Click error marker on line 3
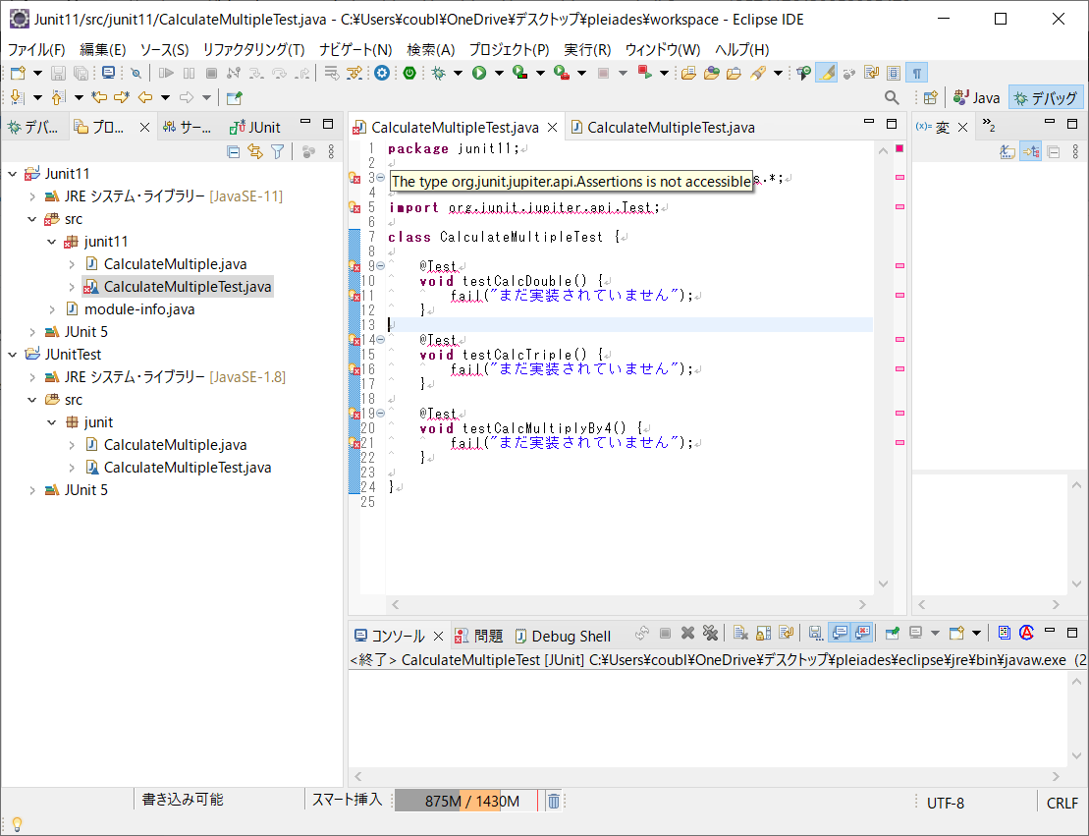 [x=354, y=179]
